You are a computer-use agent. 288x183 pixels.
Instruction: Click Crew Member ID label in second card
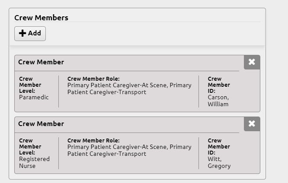click(x=219, y=146)
